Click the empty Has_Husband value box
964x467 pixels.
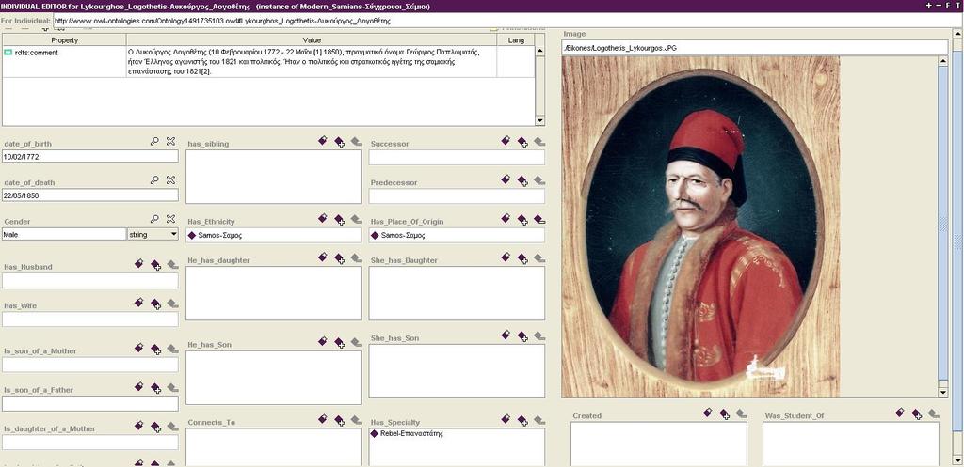point(89,280)
